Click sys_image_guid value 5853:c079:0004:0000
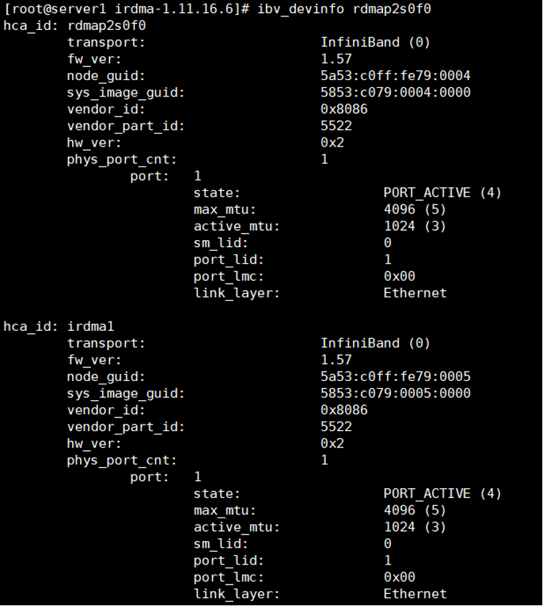 click(395, 92)
